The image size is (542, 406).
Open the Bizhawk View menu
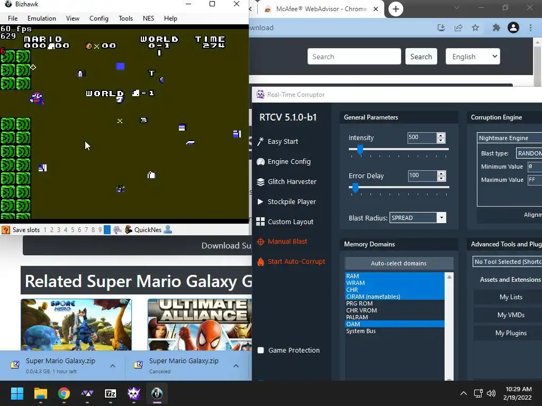pyautogui.click(x=73, y=19)
